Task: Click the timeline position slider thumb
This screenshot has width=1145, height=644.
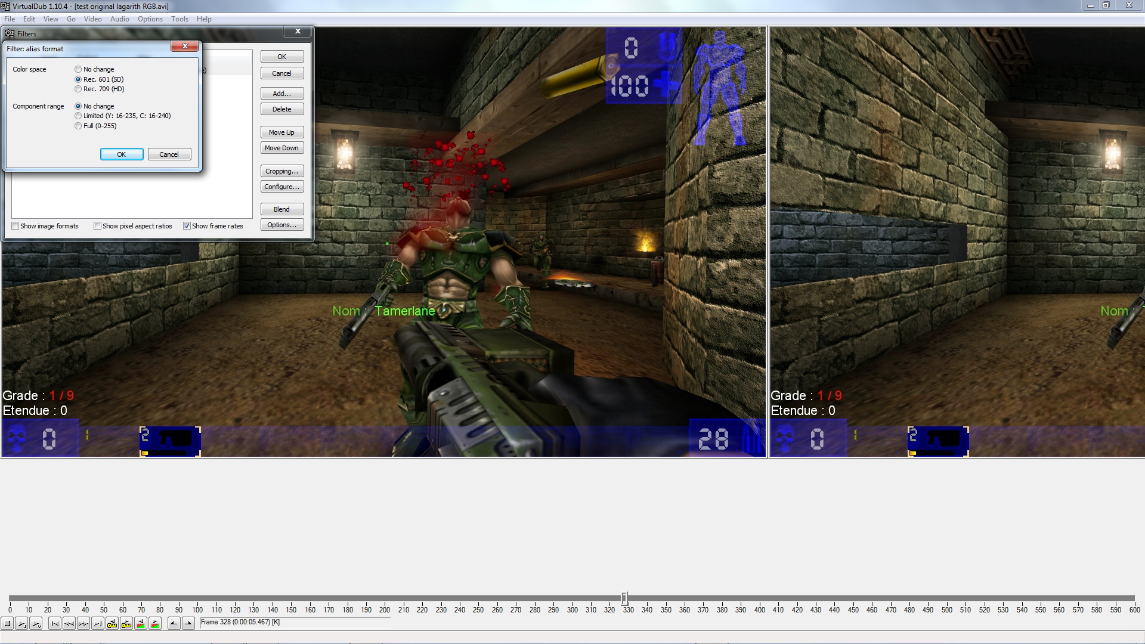Action: tap(624, 598)
